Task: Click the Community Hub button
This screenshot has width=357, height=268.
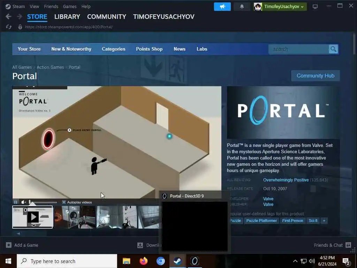Action: pyautogui.click(x=316, y=76)
